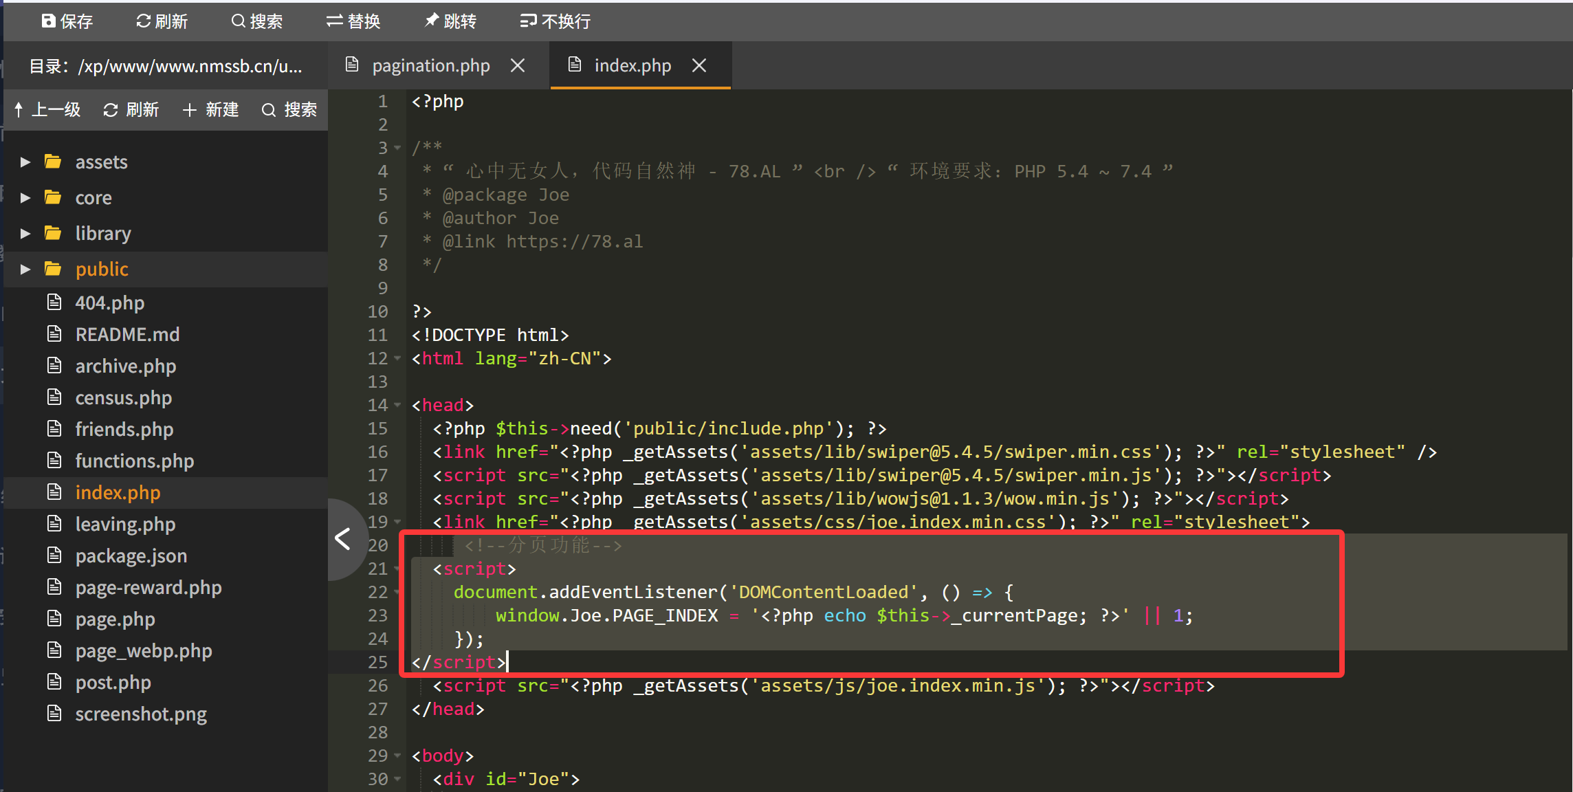This screenshot has height=792, width=1573.
Task: Fold the head tag at line 14
Action: coord(397,405)
